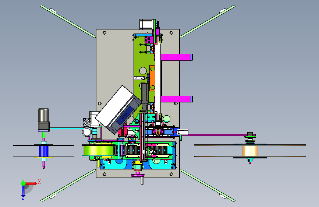Select the magenta handwheel at the bottom
This screenshot has width=319, height=207.
pyautogui.click(x=138, y=175)
